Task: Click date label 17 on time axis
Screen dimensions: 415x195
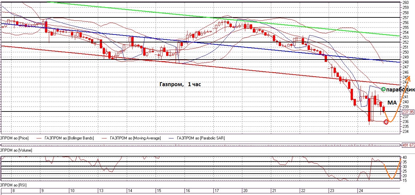Action: 216,191
